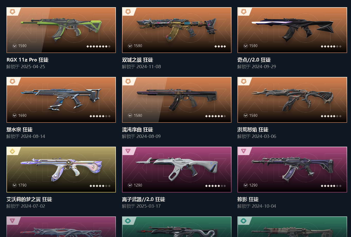
Task: Open the 掠影 狂徒 weapon image
Action: [x=292, y=170]
